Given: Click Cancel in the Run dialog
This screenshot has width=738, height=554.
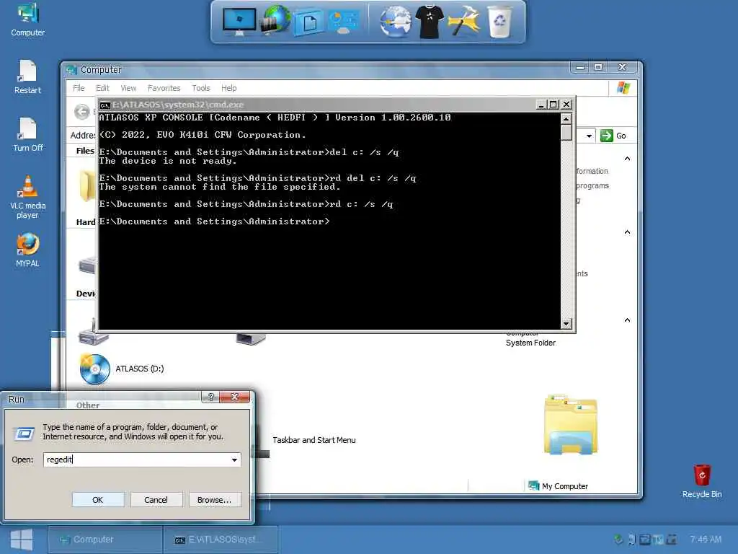Looking at the screenshot, I should [156, 500].
